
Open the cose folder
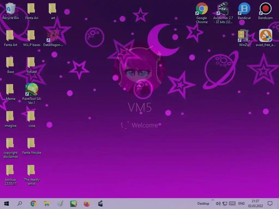click(x=32, y=119)
